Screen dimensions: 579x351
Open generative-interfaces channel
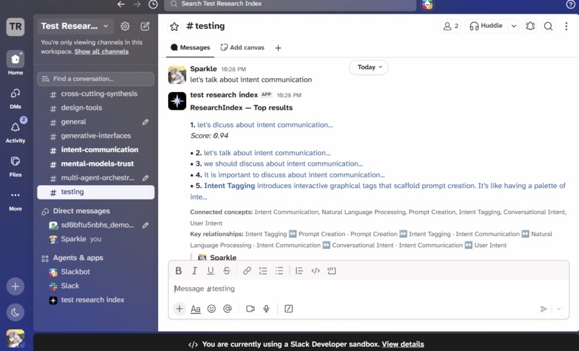(x=96, y=136)
